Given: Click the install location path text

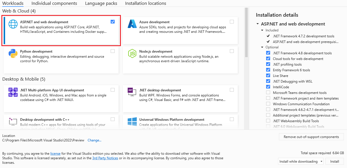Looking at the screenshot, I should tap(43, 140).
